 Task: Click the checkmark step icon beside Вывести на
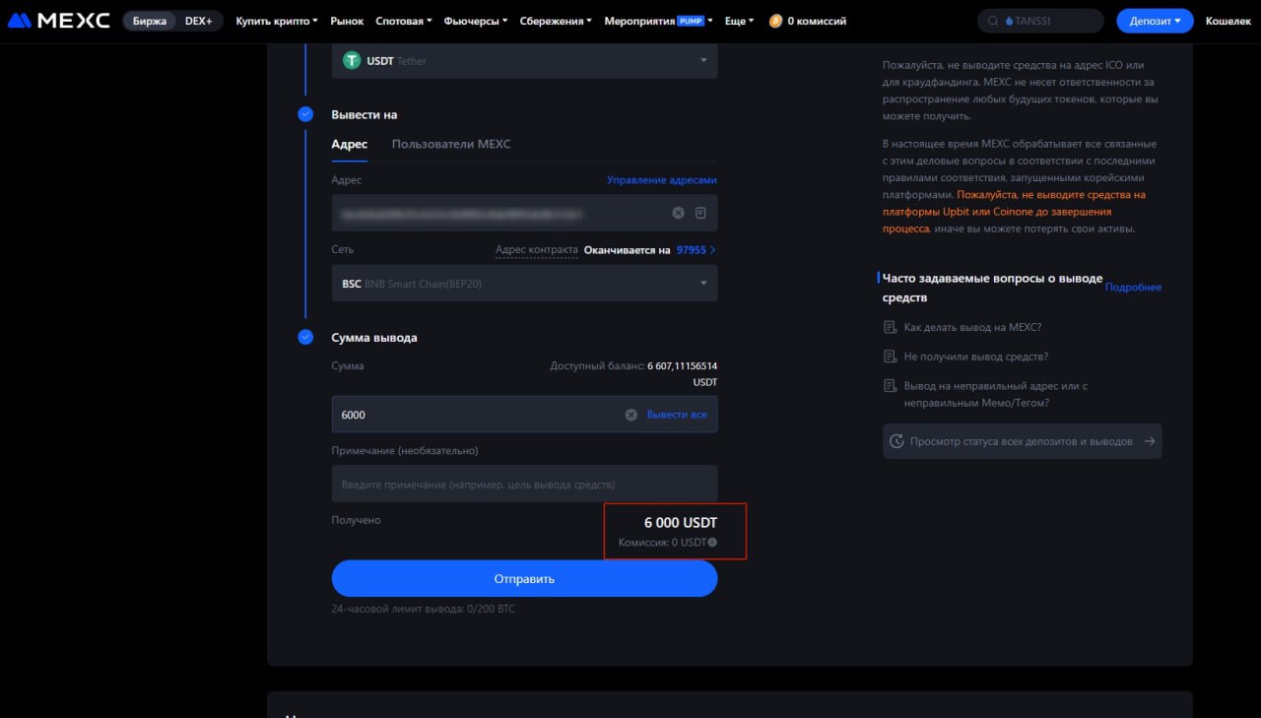point(305,114)
